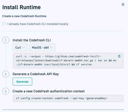This screenshot has height=112, width=128.
Task: Click inside the curl command code block
Action: [x=68, y=60]
